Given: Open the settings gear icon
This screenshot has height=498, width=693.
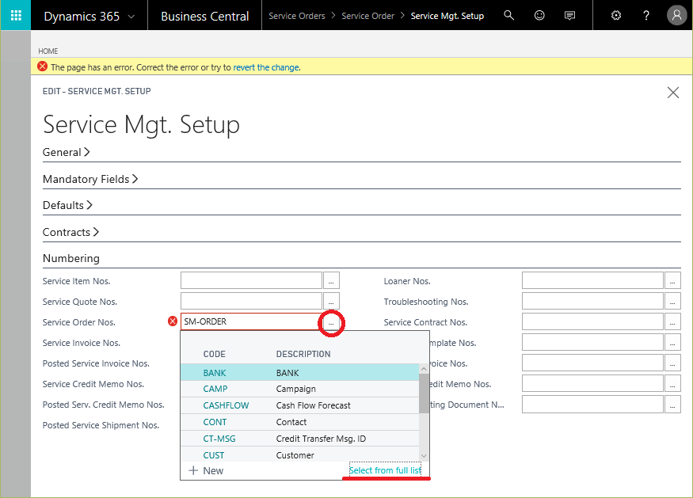Looking at the screenshot, I should point(615,16).
